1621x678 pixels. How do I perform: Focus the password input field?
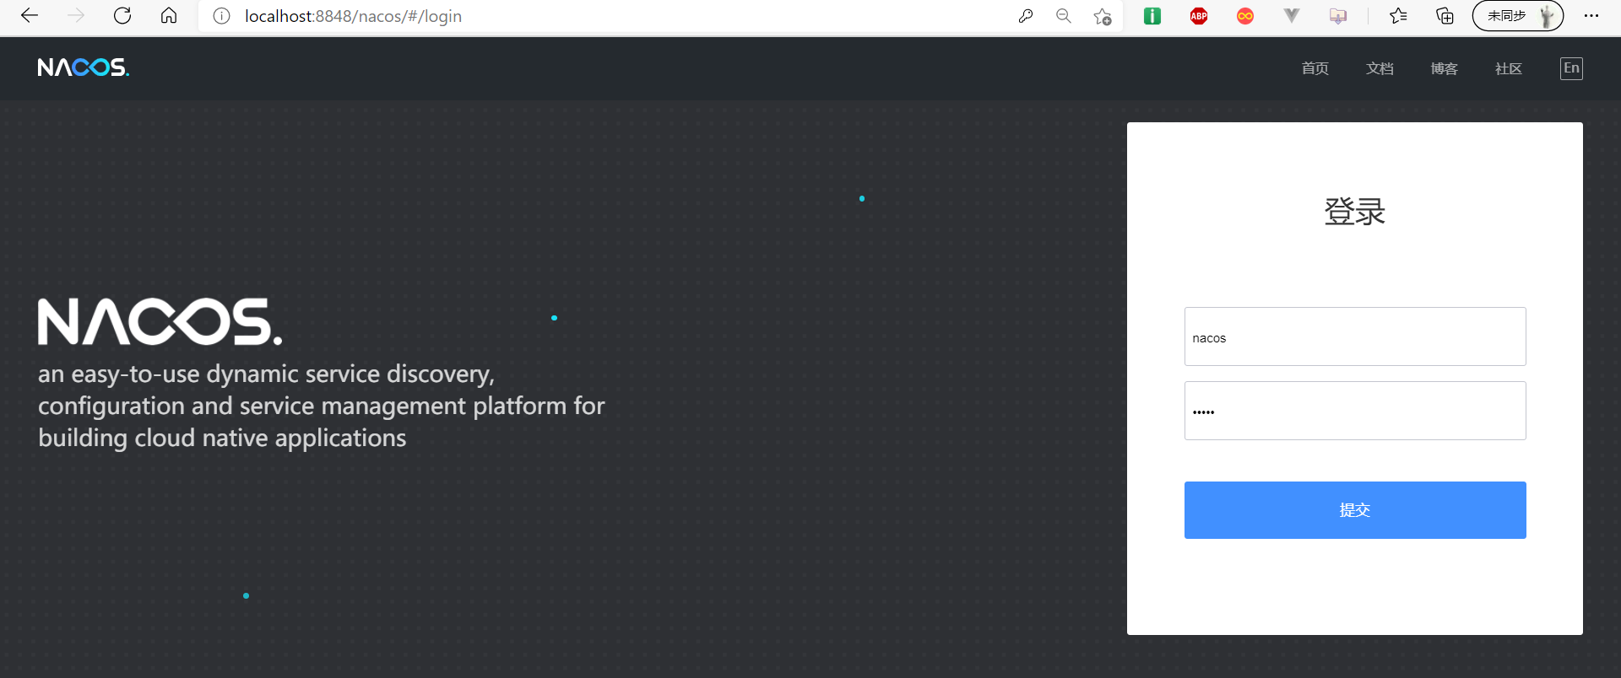pyautogui.click(x=1355, y=411)
